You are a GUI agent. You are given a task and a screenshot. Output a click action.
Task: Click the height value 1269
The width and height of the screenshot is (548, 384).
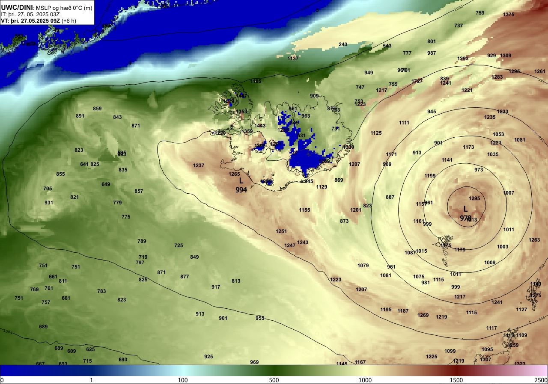point(423,315)
